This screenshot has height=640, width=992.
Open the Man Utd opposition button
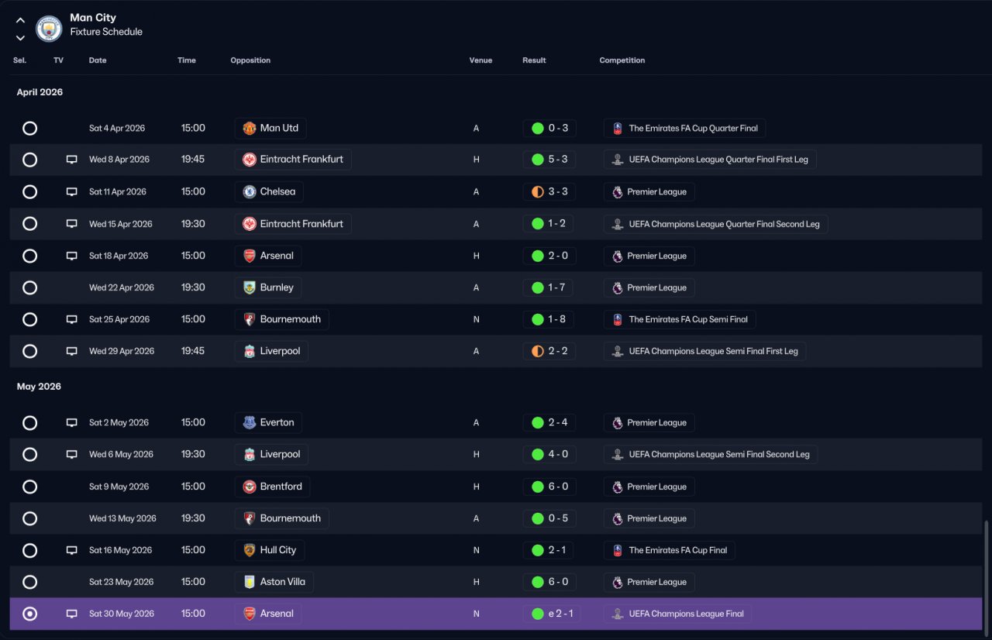coord(270,128)
